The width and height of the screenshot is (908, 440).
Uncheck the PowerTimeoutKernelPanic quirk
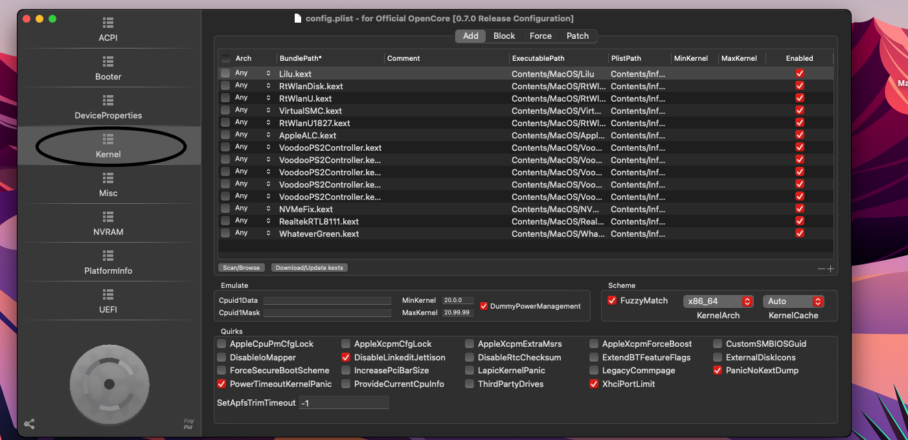coord(222,384)
